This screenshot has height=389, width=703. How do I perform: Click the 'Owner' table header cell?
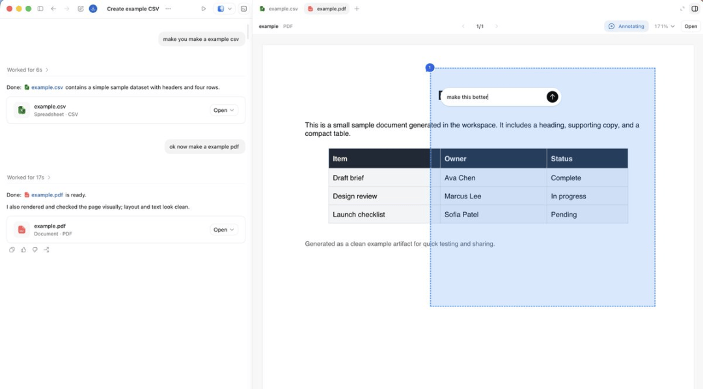click(x=493, y=159)
